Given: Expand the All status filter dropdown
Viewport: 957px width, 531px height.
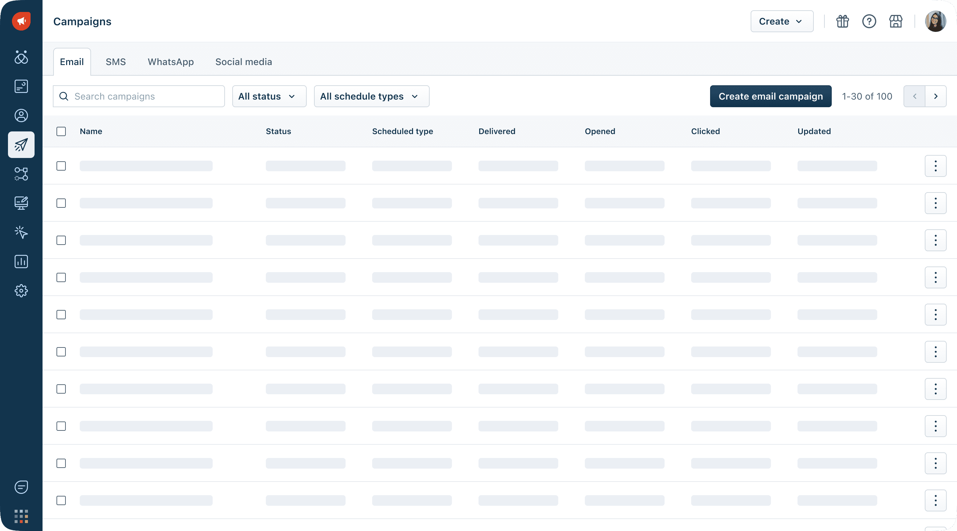Looking at the screenshot, I should (x=269, y=97).
